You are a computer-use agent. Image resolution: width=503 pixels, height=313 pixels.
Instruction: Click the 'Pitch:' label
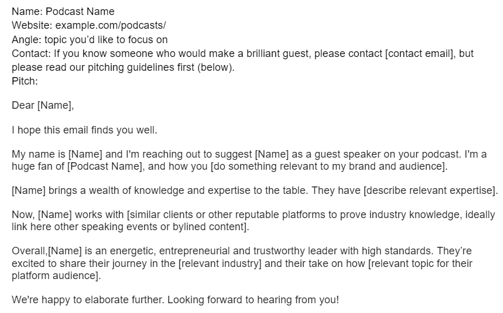click(25, 81)
